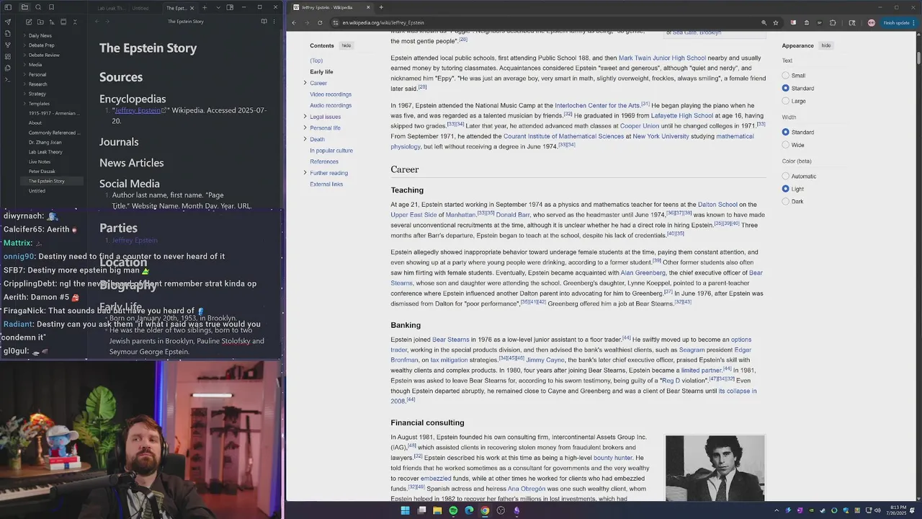
Task: Open the browser profile avatar
Action: click(x=871, y=22)
